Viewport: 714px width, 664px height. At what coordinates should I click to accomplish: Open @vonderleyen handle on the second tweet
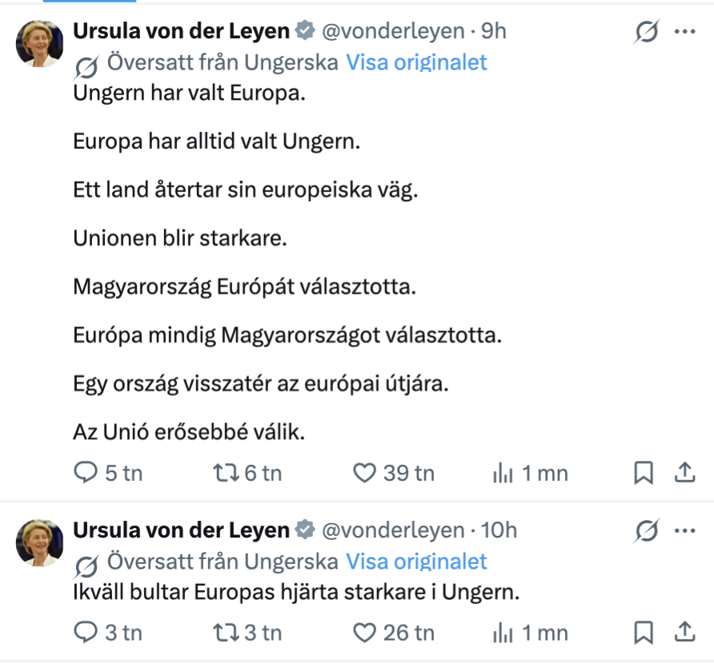point(392,530)
